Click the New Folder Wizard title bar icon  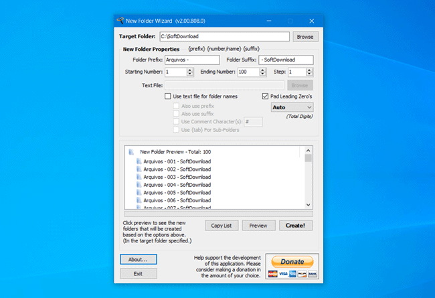tap(120, 21)
